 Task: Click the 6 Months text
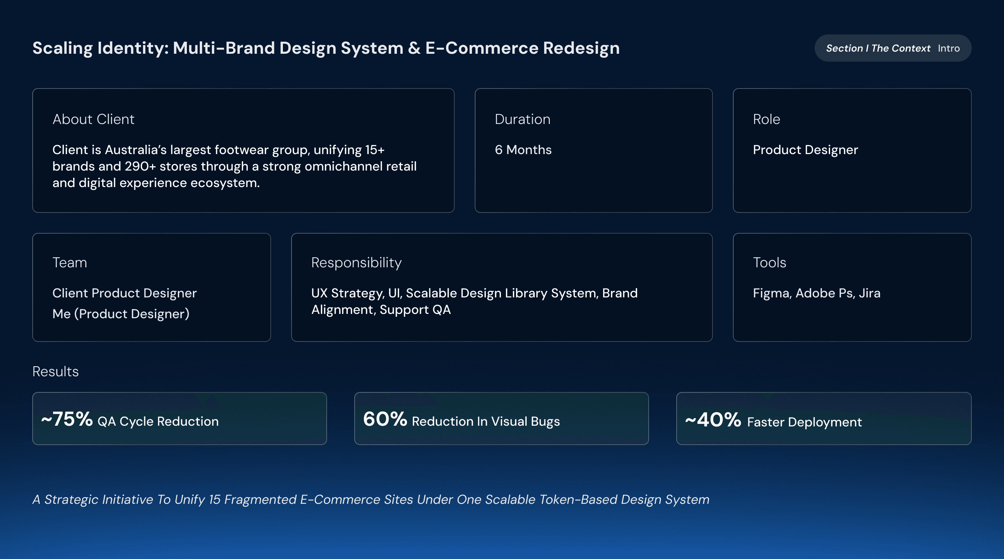click(x=523, y=150)
